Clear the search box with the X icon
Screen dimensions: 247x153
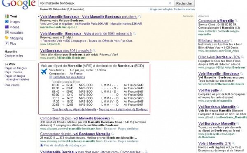(170, 3)
